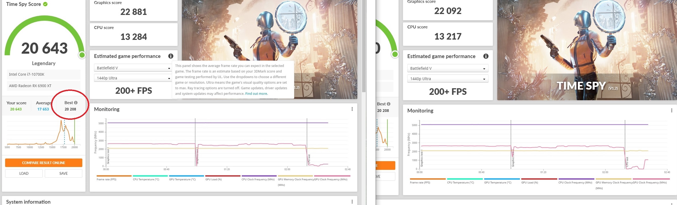The width and height of the screenshot is (677, 205).
Task: Click the AMD Radeon RX 6900 XT field
Action: tap(44, 86)
